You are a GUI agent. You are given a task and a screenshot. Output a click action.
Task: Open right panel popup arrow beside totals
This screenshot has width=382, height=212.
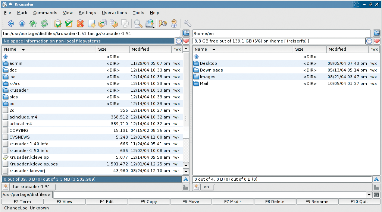[376, 179]
